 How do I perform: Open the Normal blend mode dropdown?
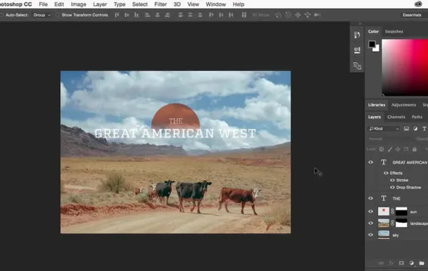click(x=390, y=139)
